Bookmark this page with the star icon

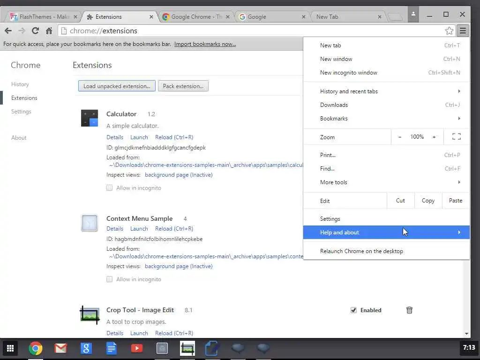(x=449, y=30)
